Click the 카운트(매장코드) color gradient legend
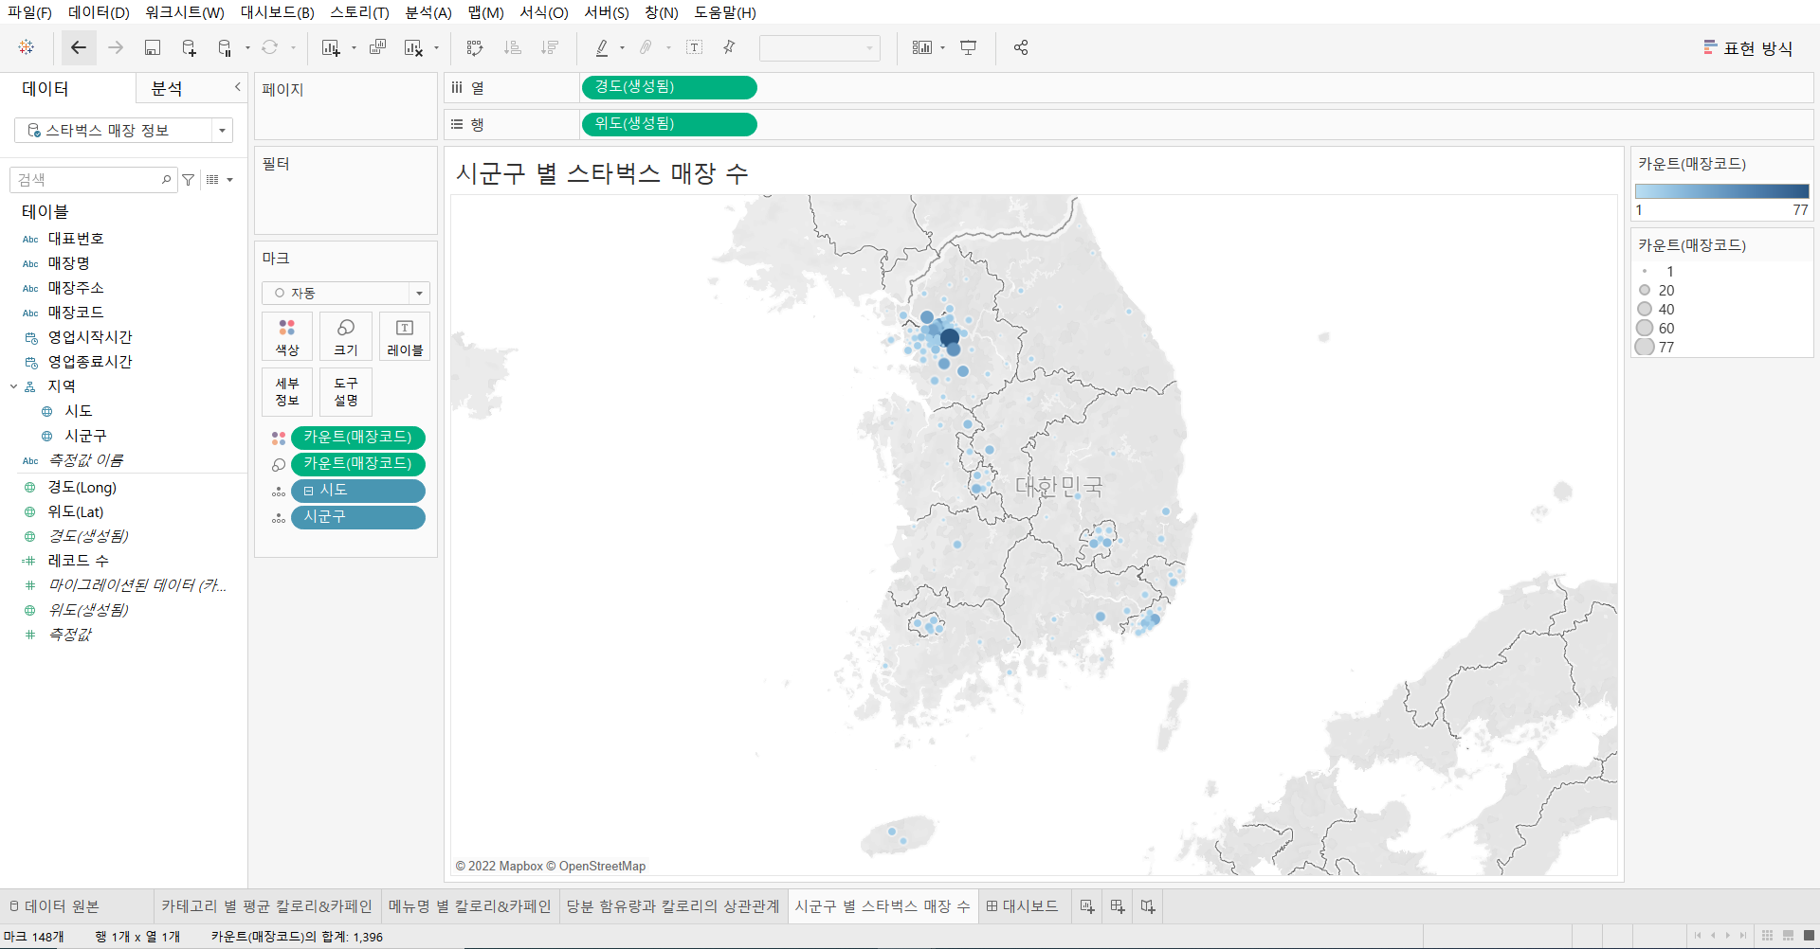 (1721, 191)
